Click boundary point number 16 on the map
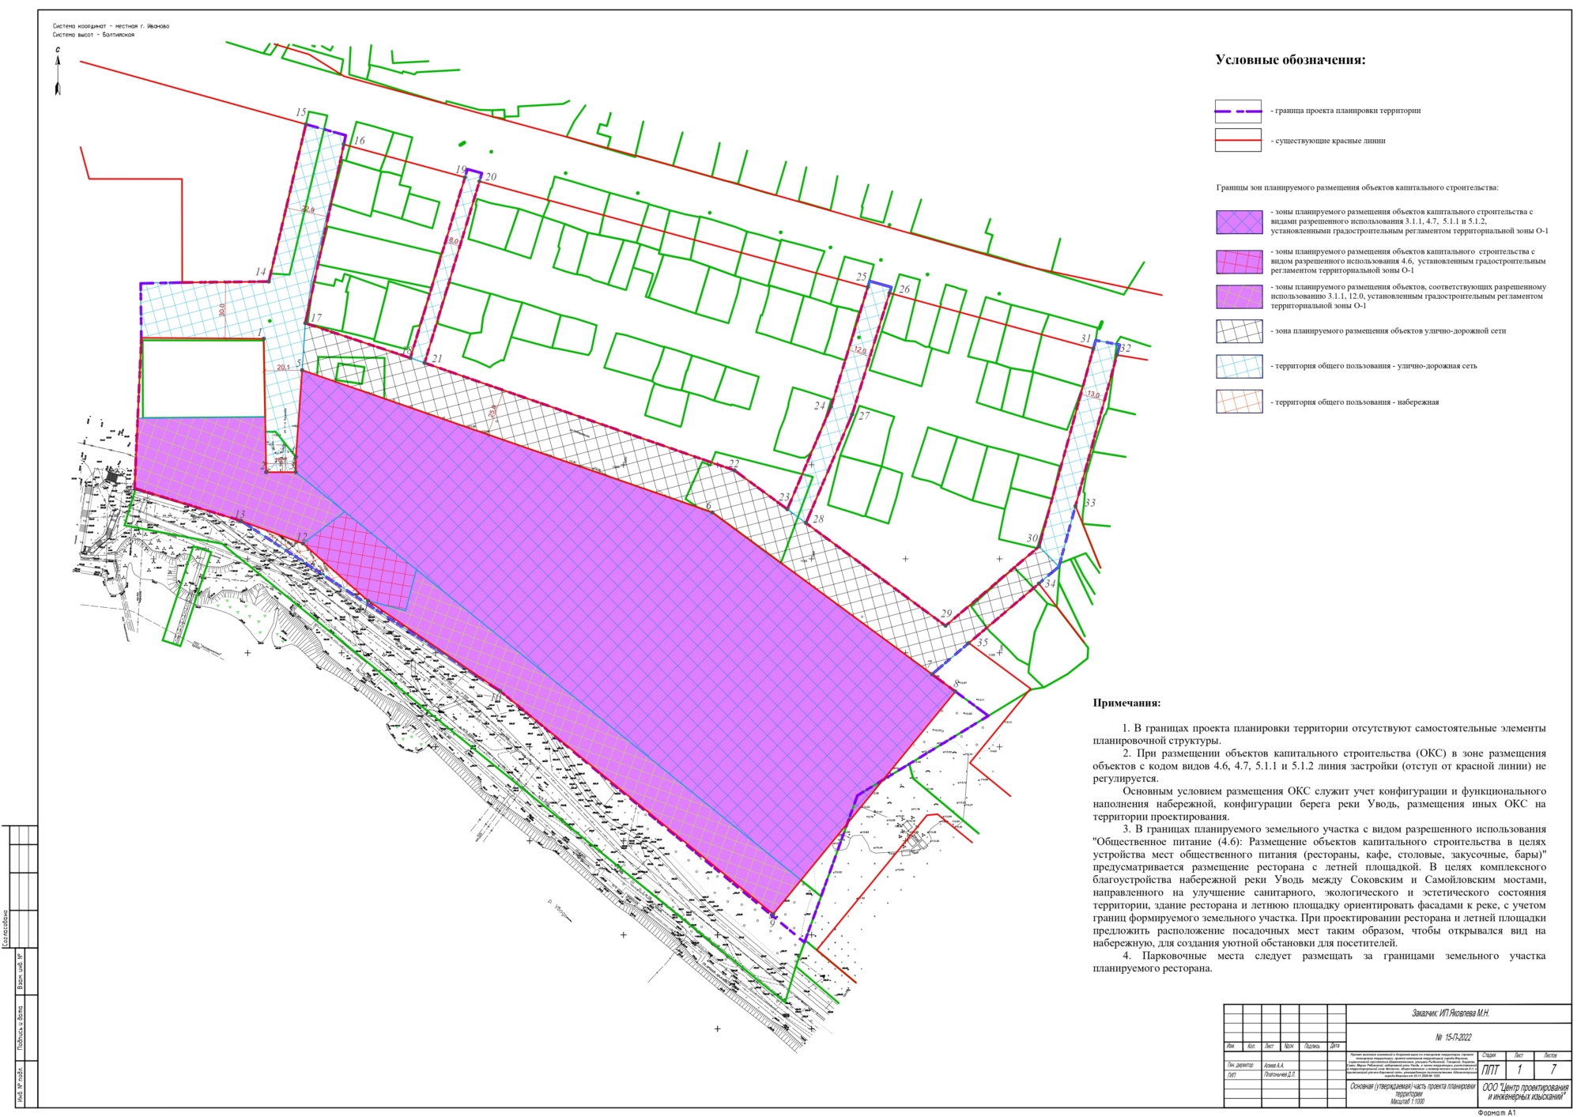Screen dimensions: 1581x1117 coord(360,141)
